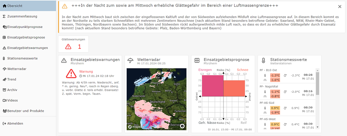Dismiss the Glättegefahr alert banner
The width and height of the screenshot is (347, 136).
(x=339, y=7)
